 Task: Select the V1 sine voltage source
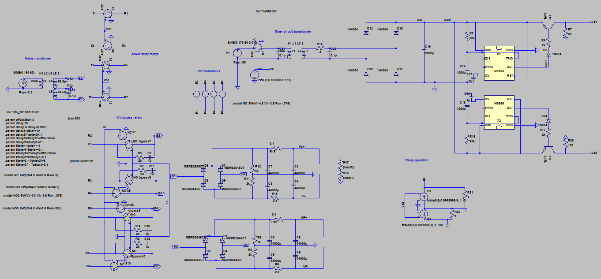coord(237,54)
